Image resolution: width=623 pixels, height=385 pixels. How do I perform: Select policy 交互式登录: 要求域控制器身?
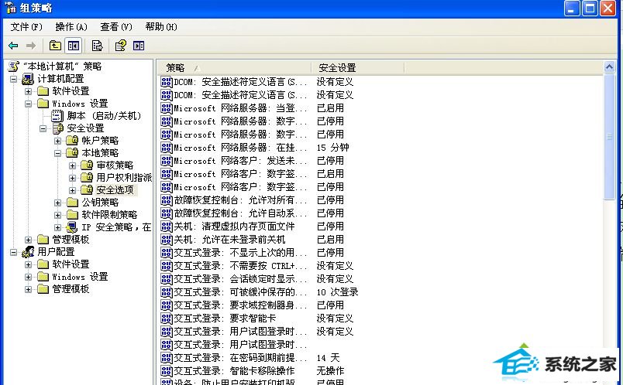(x=240, y=305)
